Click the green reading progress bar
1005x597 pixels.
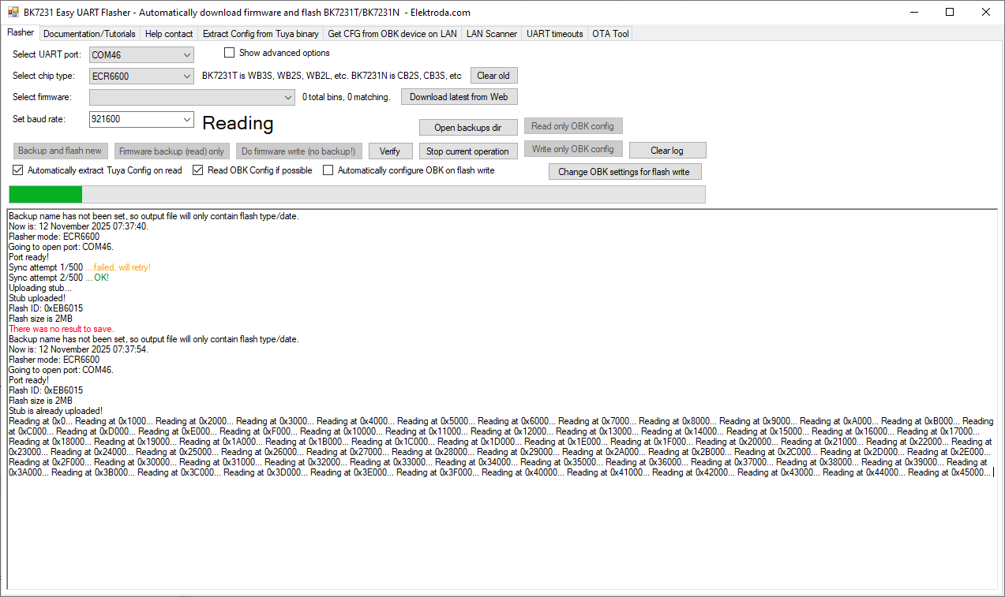tap(357, 195)
